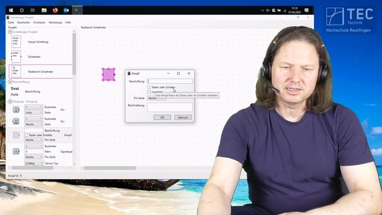Open the Datei menu

(11, 23)
